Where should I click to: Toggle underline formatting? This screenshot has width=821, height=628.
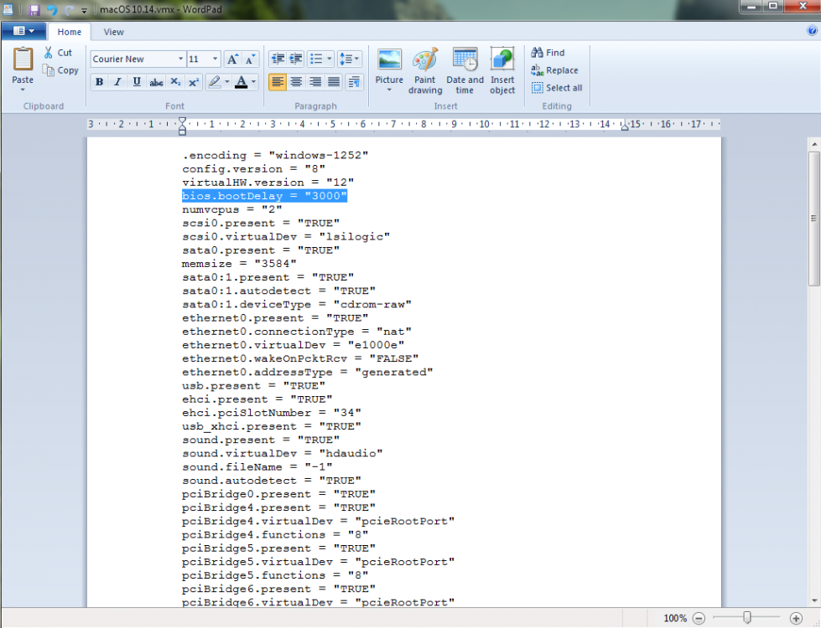click(137, 82)
